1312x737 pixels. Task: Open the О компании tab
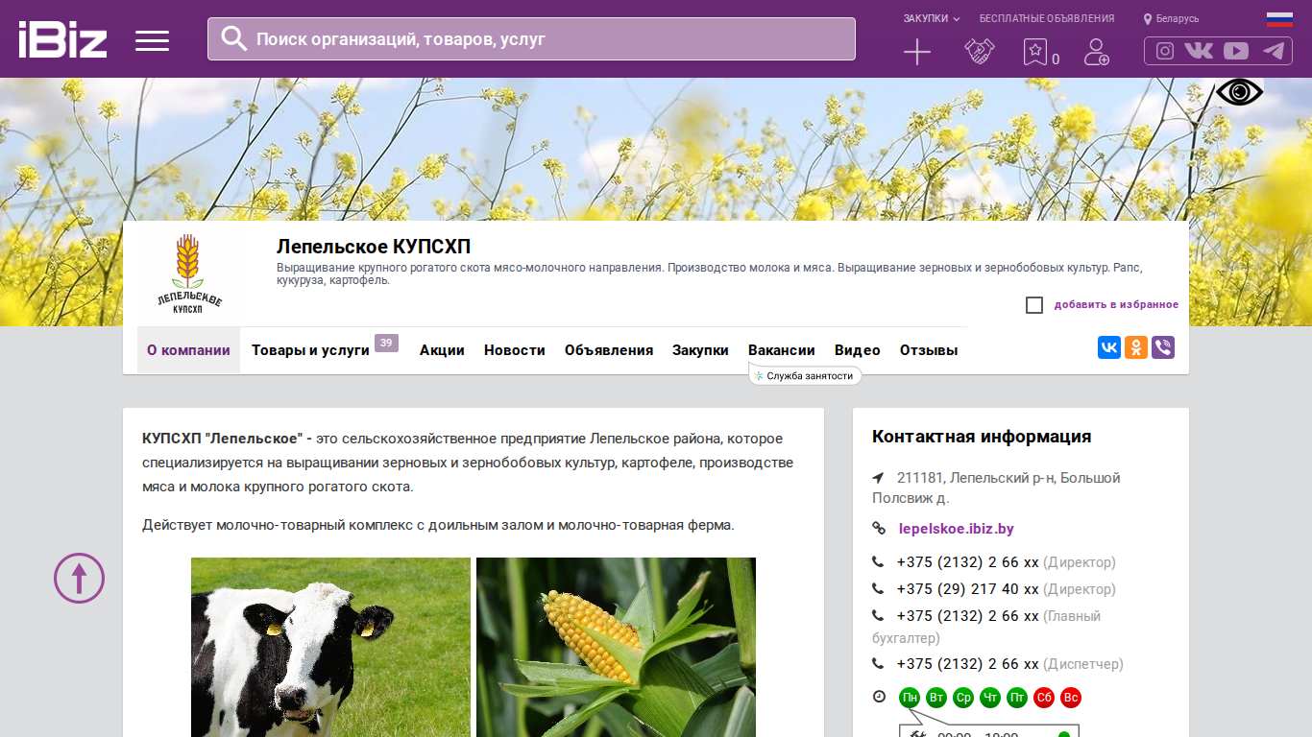(188, 350)
